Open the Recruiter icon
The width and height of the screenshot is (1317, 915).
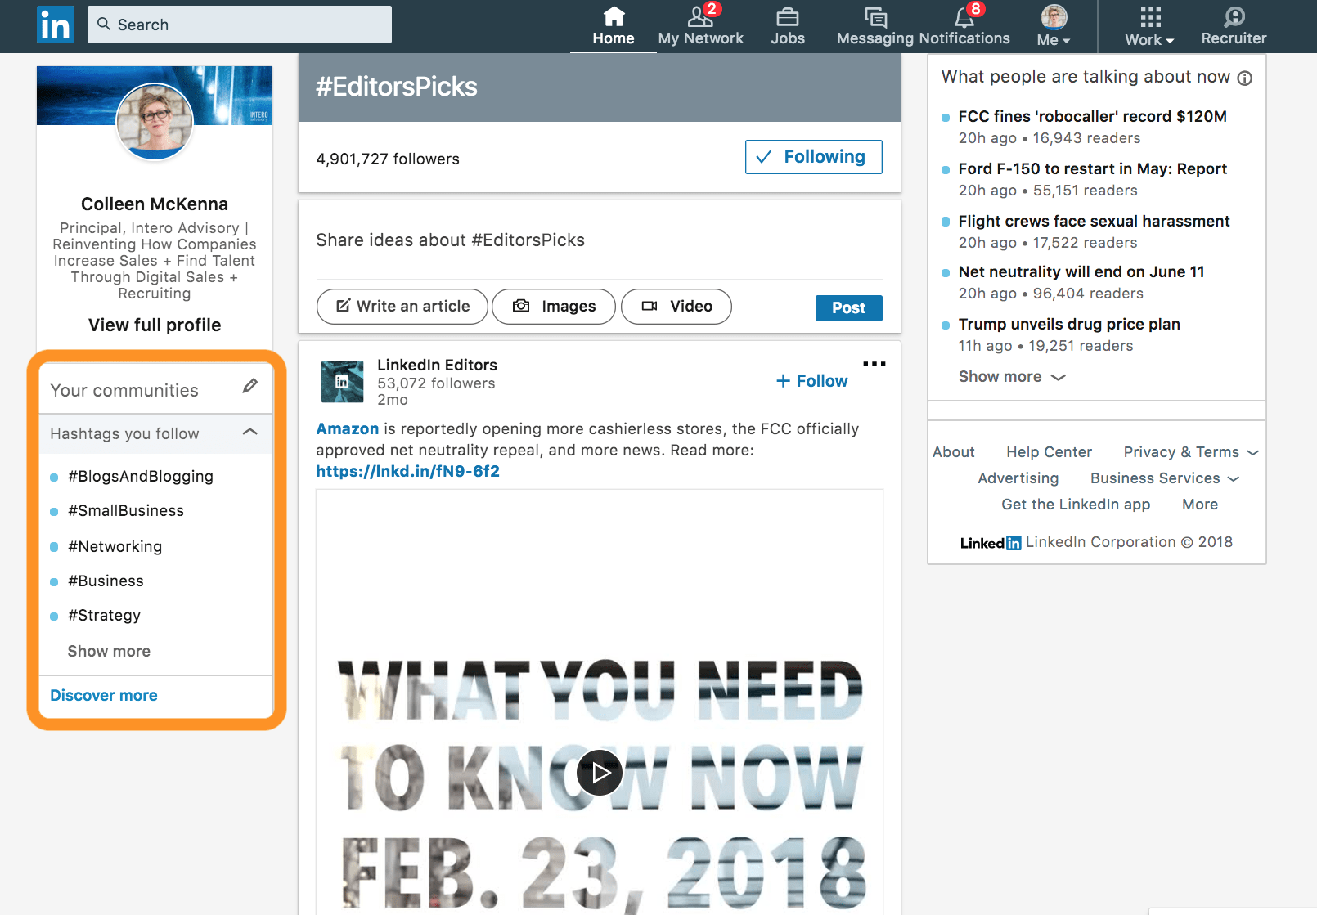1234,18
